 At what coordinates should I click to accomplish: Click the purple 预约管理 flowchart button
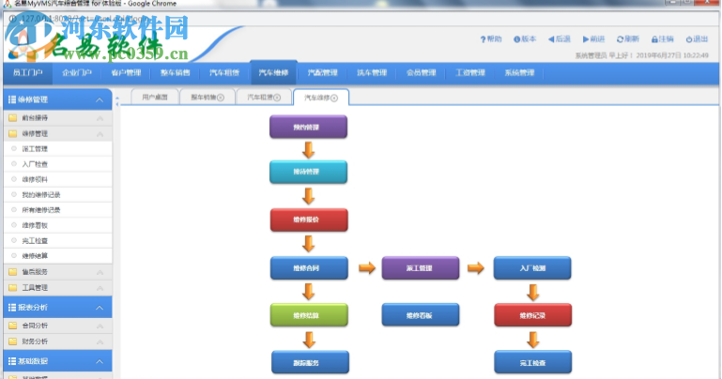tap(308, 127)
